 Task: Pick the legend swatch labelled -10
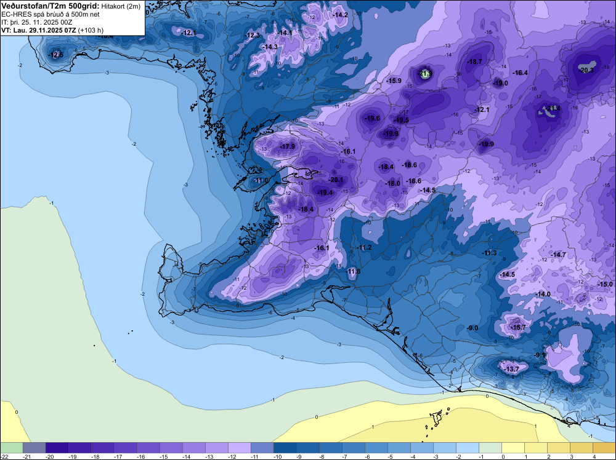[x=285, y=448]
